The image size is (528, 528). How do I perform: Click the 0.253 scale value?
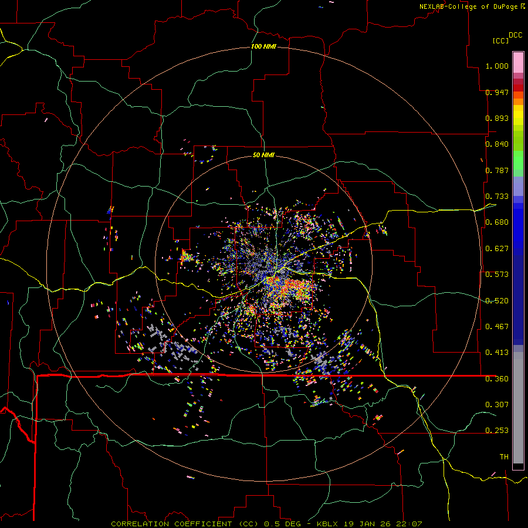pos(497,431)
